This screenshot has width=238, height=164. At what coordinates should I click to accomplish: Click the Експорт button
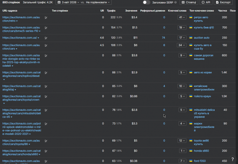click(223, 2)
